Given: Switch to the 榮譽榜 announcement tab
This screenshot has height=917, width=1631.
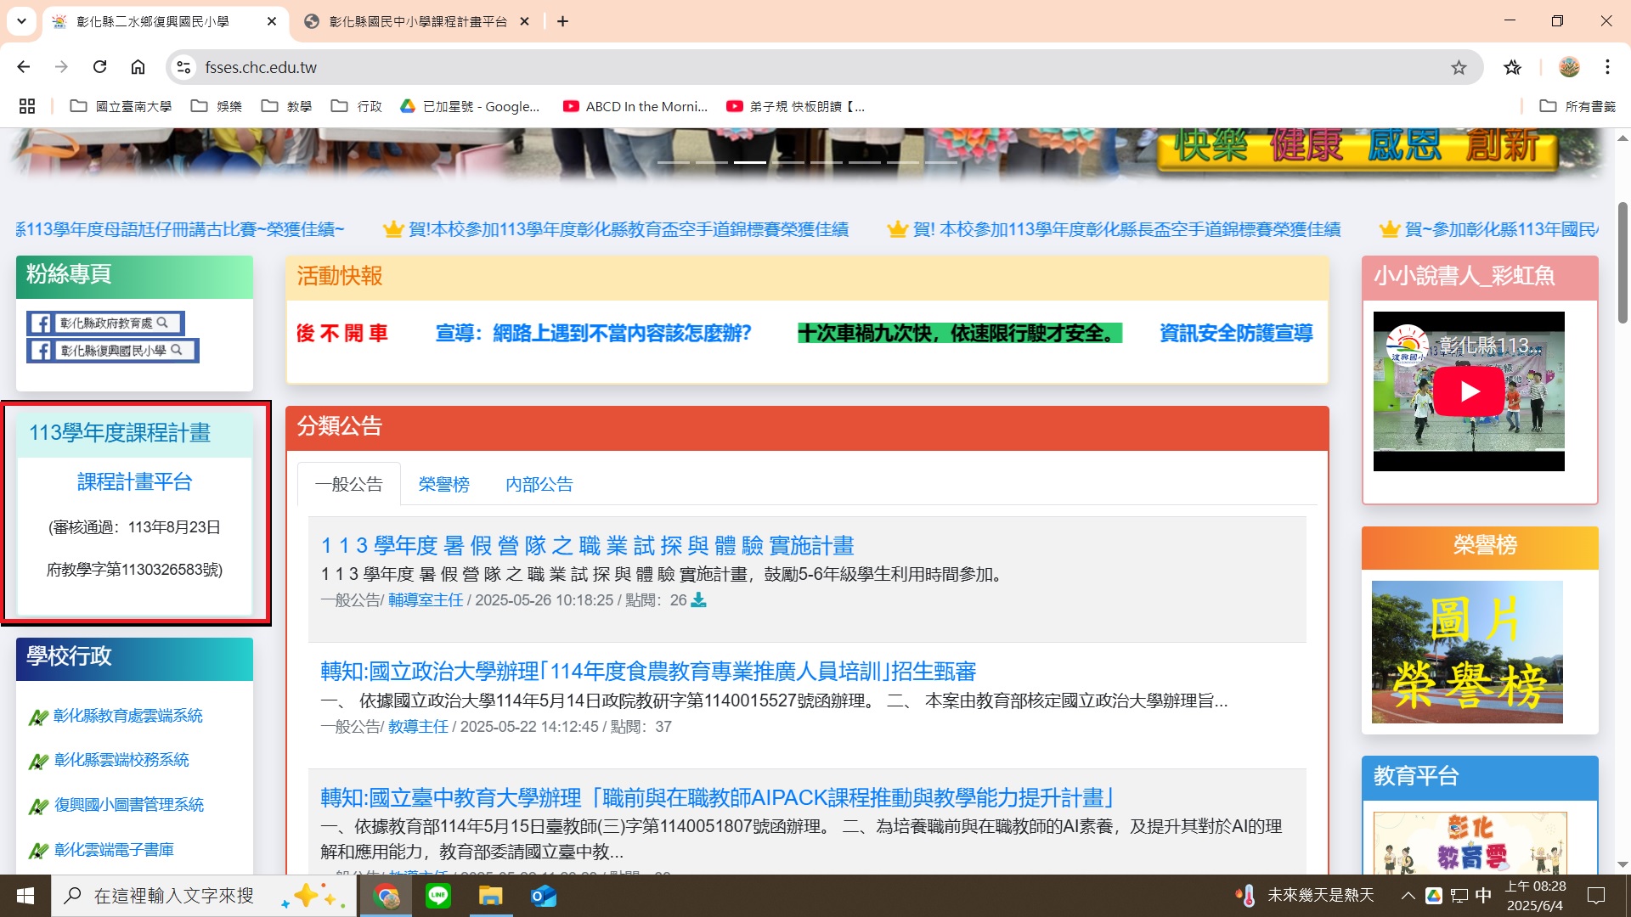Looking at the screenshot, I should click(443, 485).
